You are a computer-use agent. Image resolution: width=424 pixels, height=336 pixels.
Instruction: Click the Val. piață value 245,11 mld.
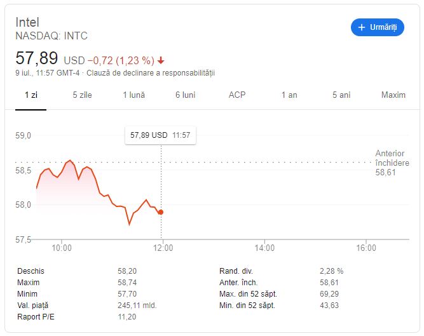coord(137,306)
